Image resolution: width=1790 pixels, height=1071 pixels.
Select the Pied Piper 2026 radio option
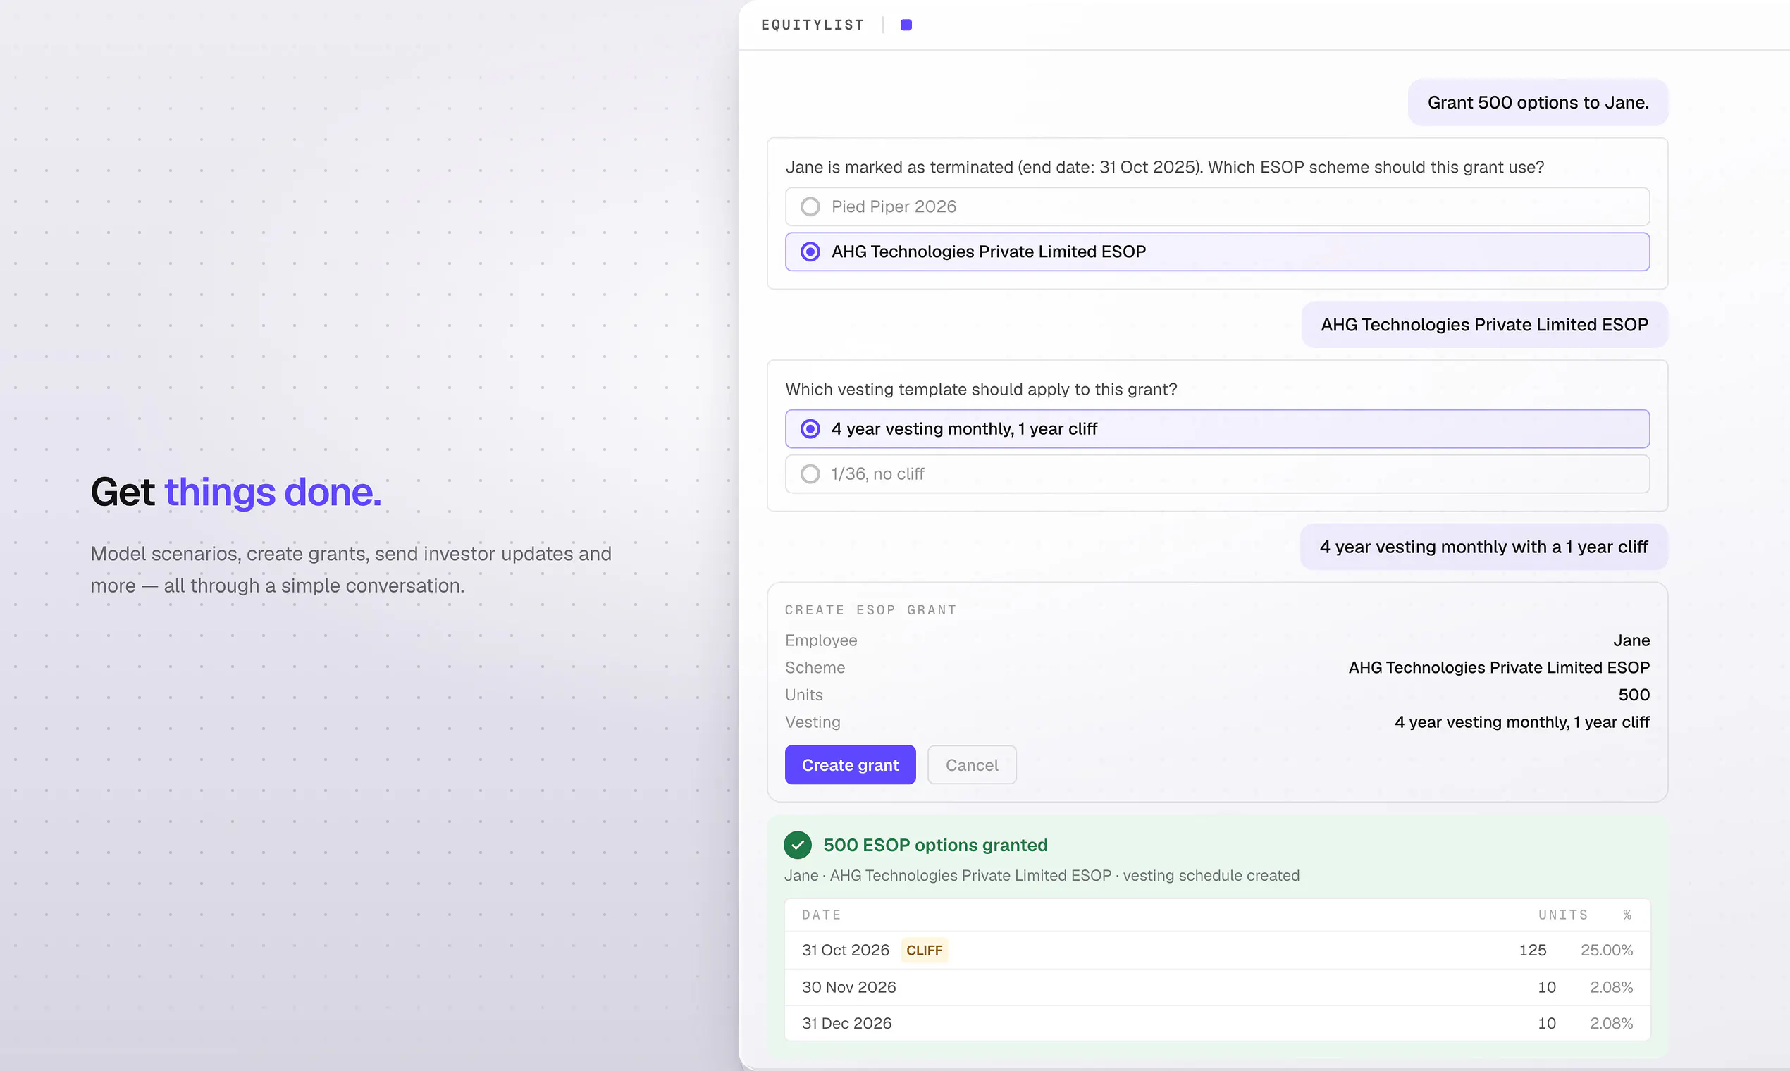point(1217,206)
